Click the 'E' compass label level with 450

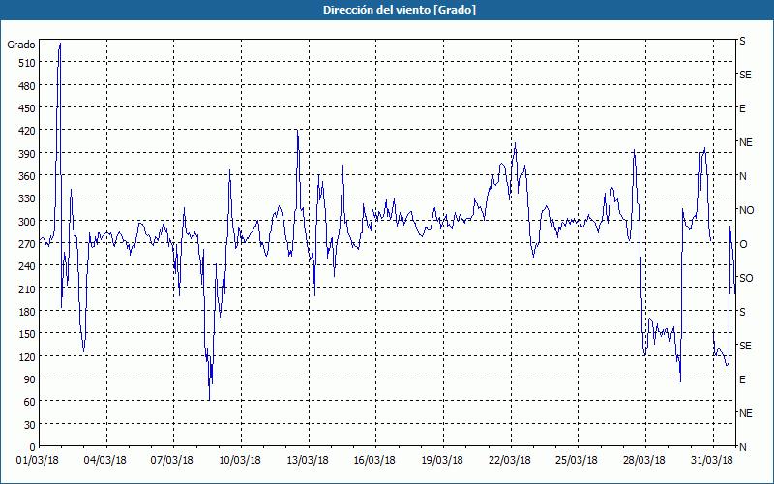[742, 108]
